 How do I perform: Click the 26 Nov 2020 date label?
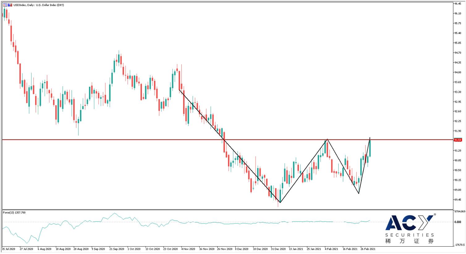pyautogui.click(x=225, y=249)
